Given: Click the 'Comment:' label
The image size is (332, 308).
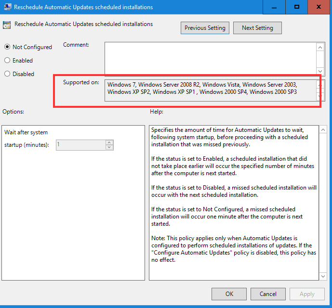Looking at the screenshot, I should click(76, 45).
